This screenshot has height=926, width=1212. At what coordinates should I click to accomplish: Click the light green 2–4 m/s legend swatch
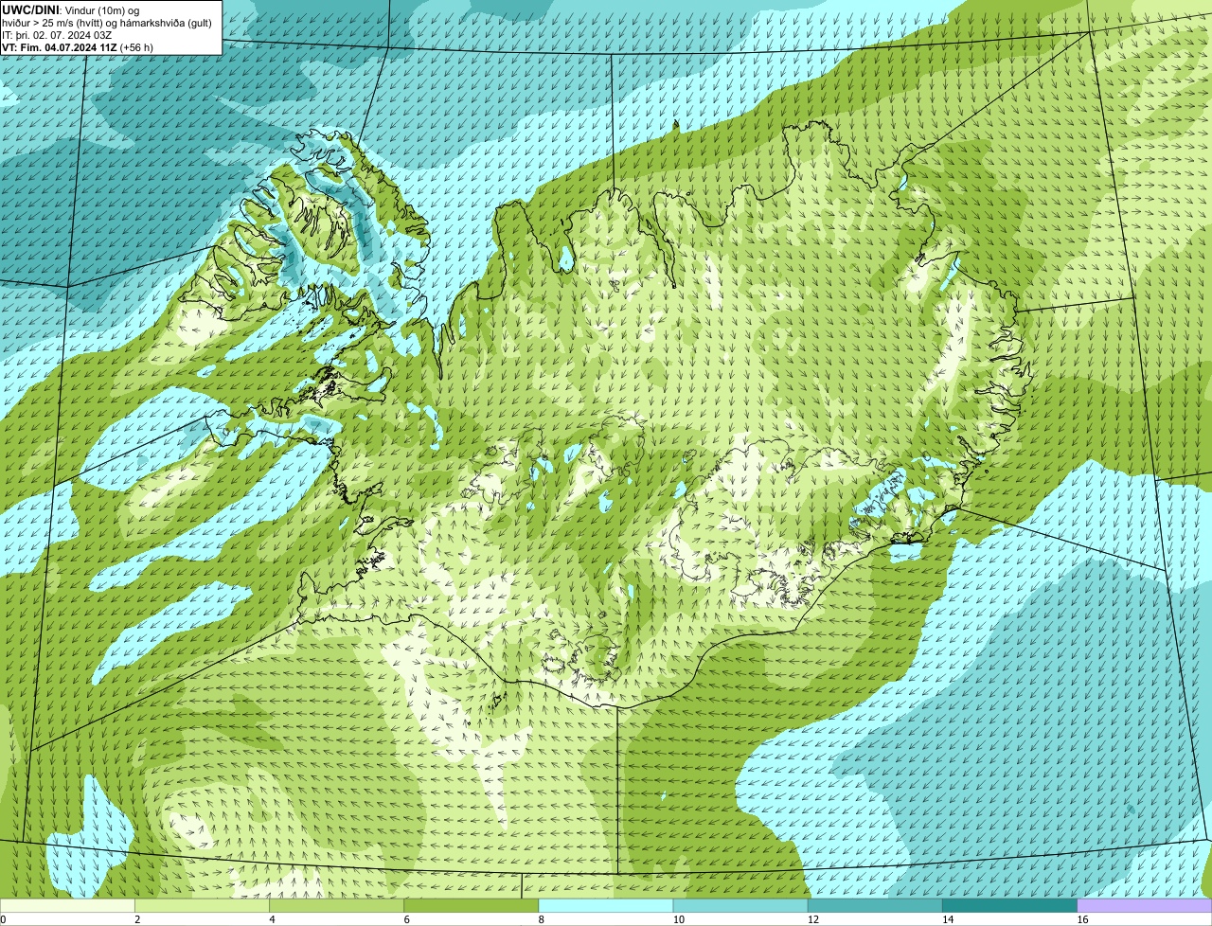[x=202, y=905]
